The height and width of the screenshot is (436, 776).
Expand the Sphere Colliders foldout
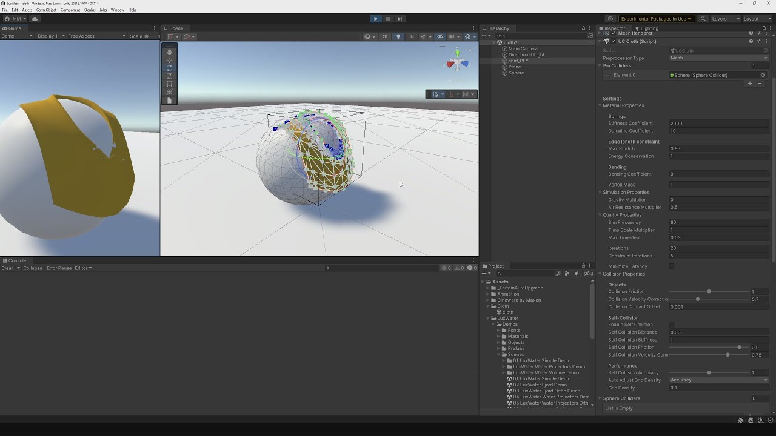601,398
